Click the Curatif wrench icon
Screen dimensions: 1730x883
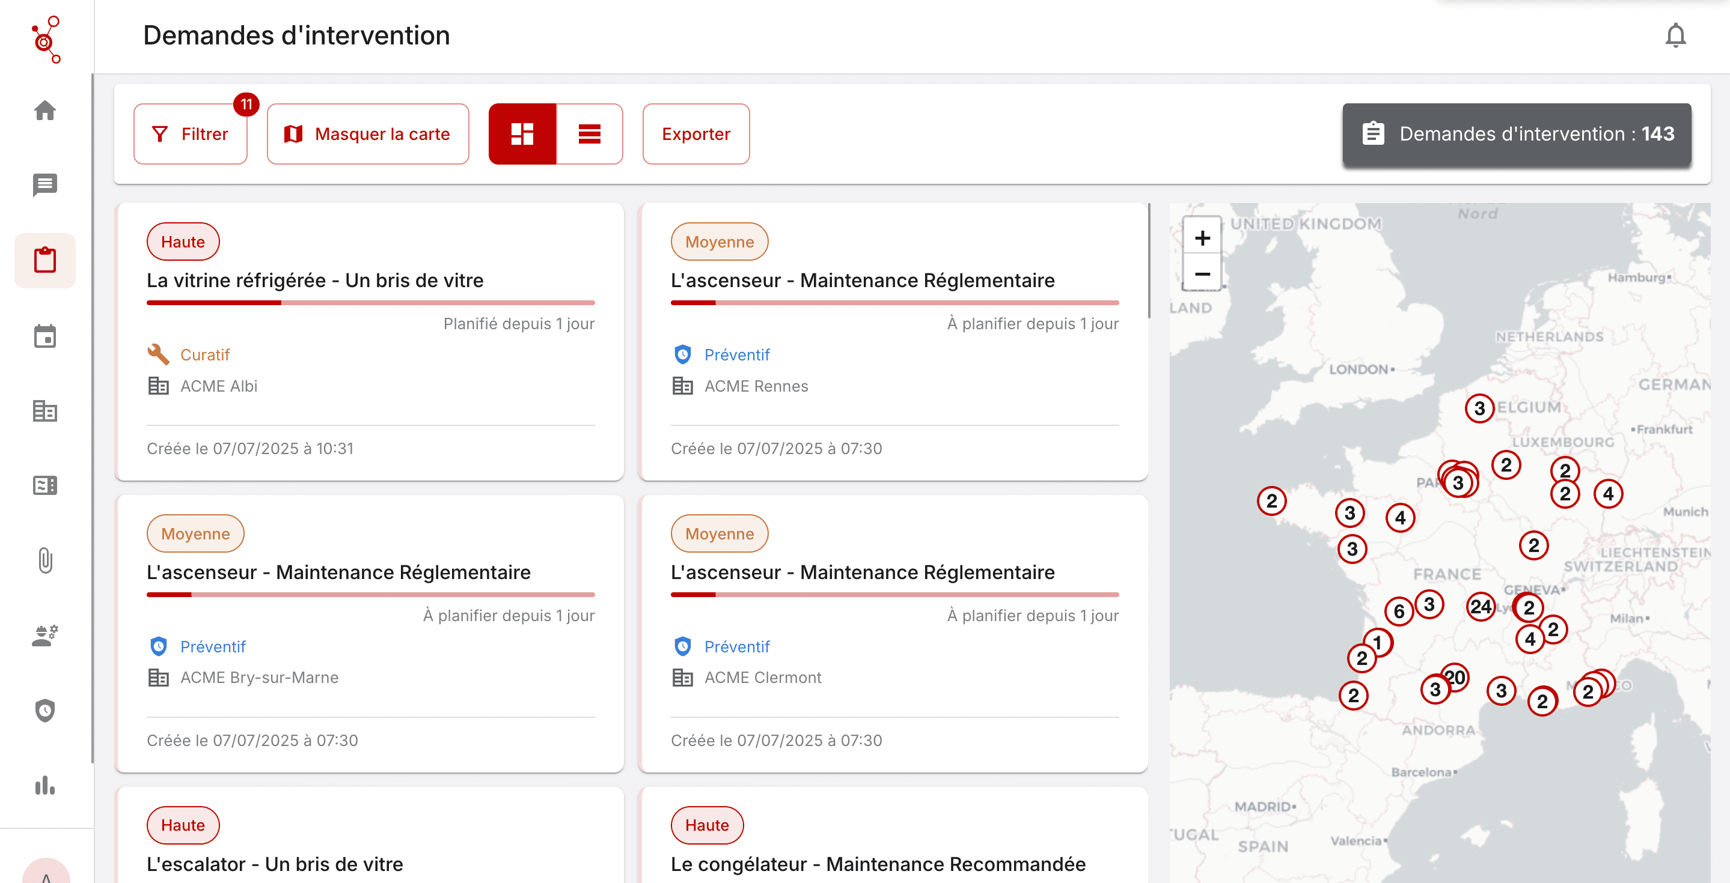click(158, 354)
